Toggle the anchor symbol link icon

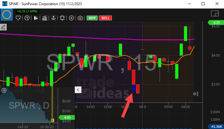click(53, 18)
